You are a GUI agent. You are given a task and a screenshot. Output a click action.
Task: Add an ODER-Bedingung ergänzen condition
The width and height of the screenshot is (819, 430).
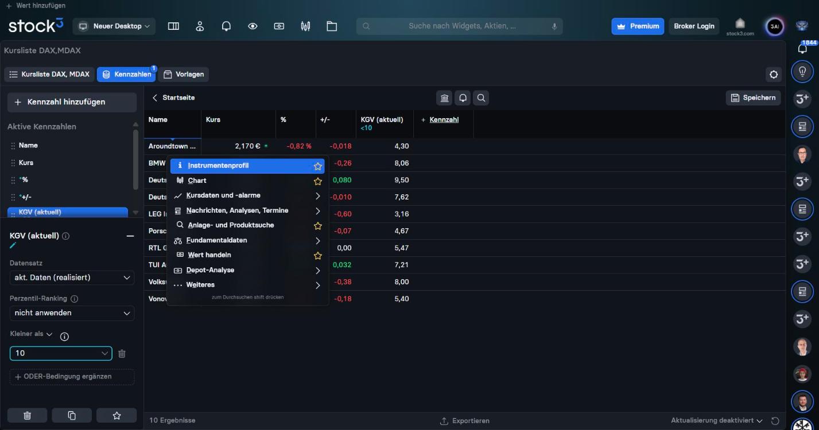72,377
